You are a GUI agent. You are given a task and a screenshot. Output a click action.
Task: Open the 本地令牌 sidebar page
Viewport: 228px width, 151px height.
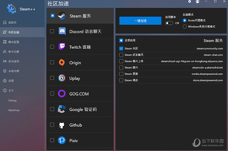(x=22, y=71)
